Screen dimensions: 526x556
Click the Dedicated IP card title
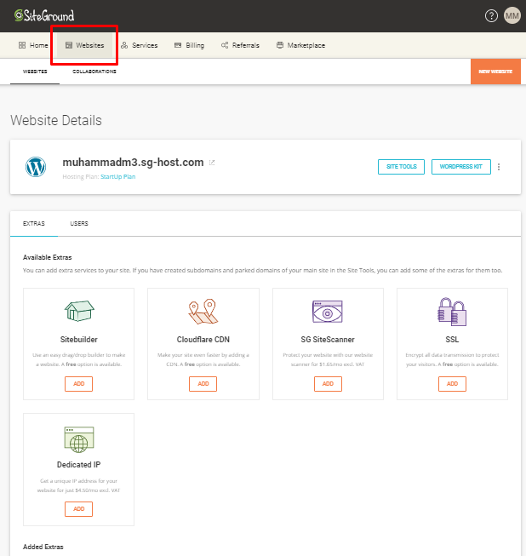point(78,465)
